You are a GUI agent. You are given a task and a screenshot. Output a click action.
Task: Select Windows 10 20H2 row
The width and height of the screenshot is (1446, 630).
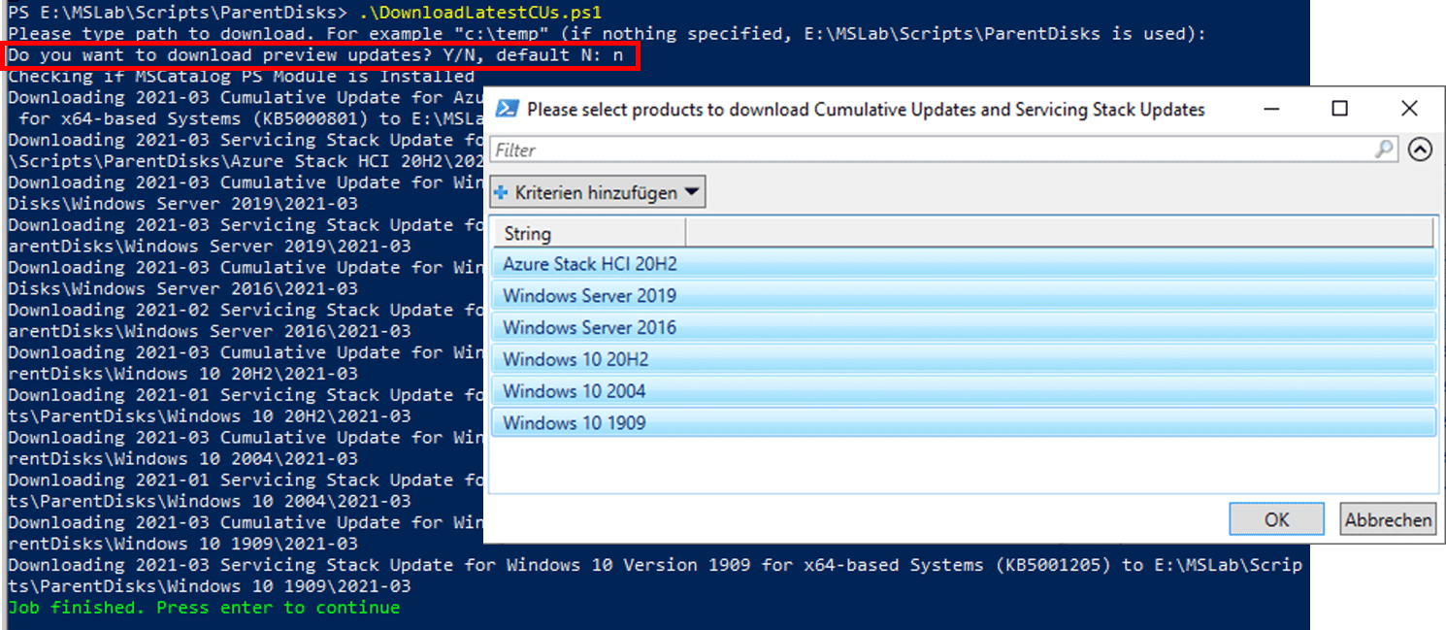[964, 360]
